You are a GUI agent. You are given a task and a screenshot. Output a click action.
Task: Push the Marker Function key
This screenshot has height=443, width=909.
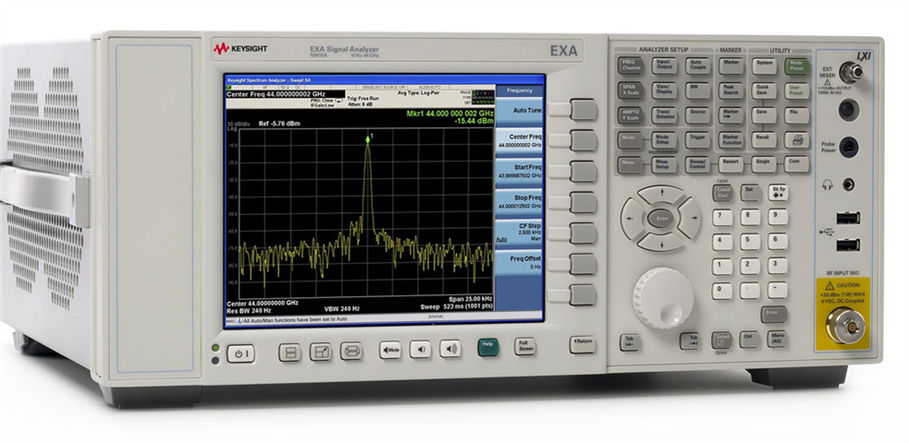coord(731,139)
